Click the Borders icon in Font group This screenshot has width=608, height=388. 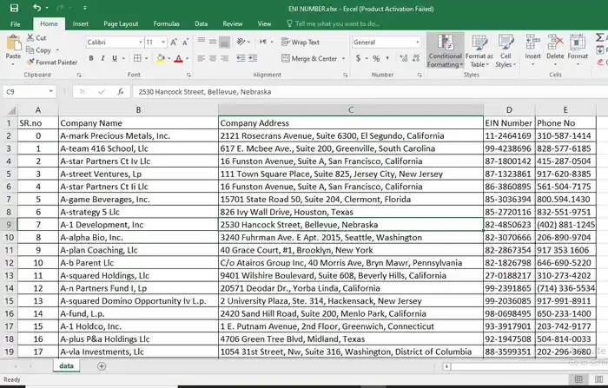tap(137, 58)
